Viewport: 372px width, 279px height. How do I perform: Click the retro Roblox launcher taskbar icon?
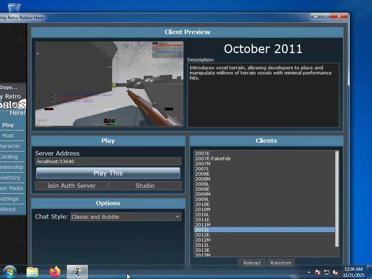tap(77, 272)
